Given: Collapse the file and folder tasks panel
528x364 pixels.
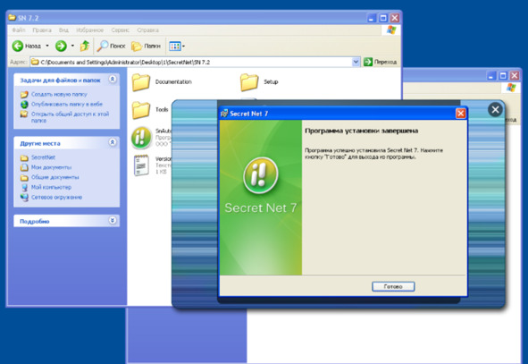Looking at the screenshot, I should (113, 80).
